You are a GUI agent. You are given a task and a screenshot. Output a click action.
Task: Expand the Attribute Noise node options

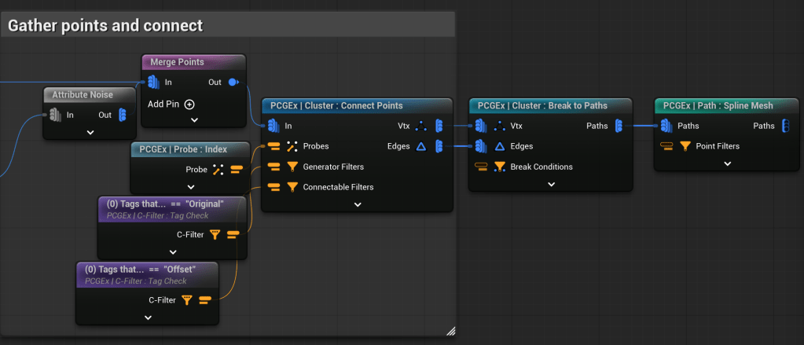[90, 132]
